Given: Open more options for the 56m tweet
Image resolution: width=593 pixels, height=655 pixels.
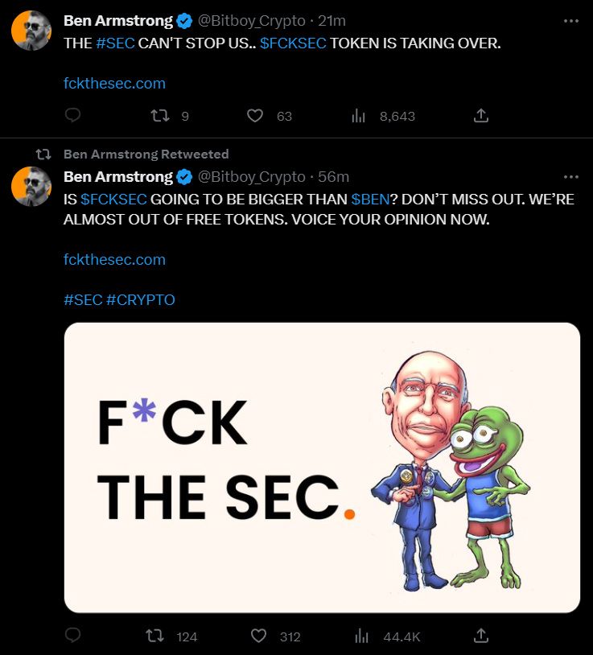Looking at the screenshot, I should click(x=570, y=177).
